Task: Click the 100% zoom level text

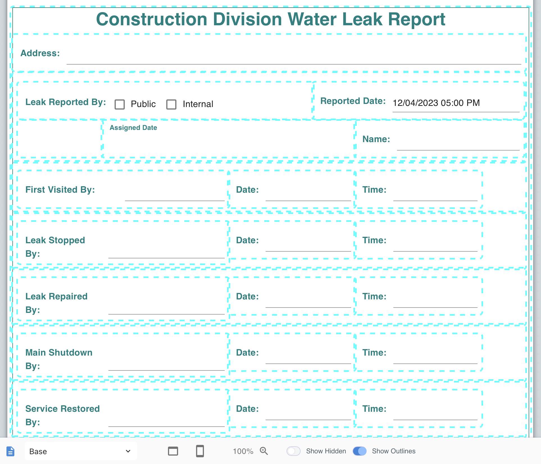Action: tap(243, 451)
